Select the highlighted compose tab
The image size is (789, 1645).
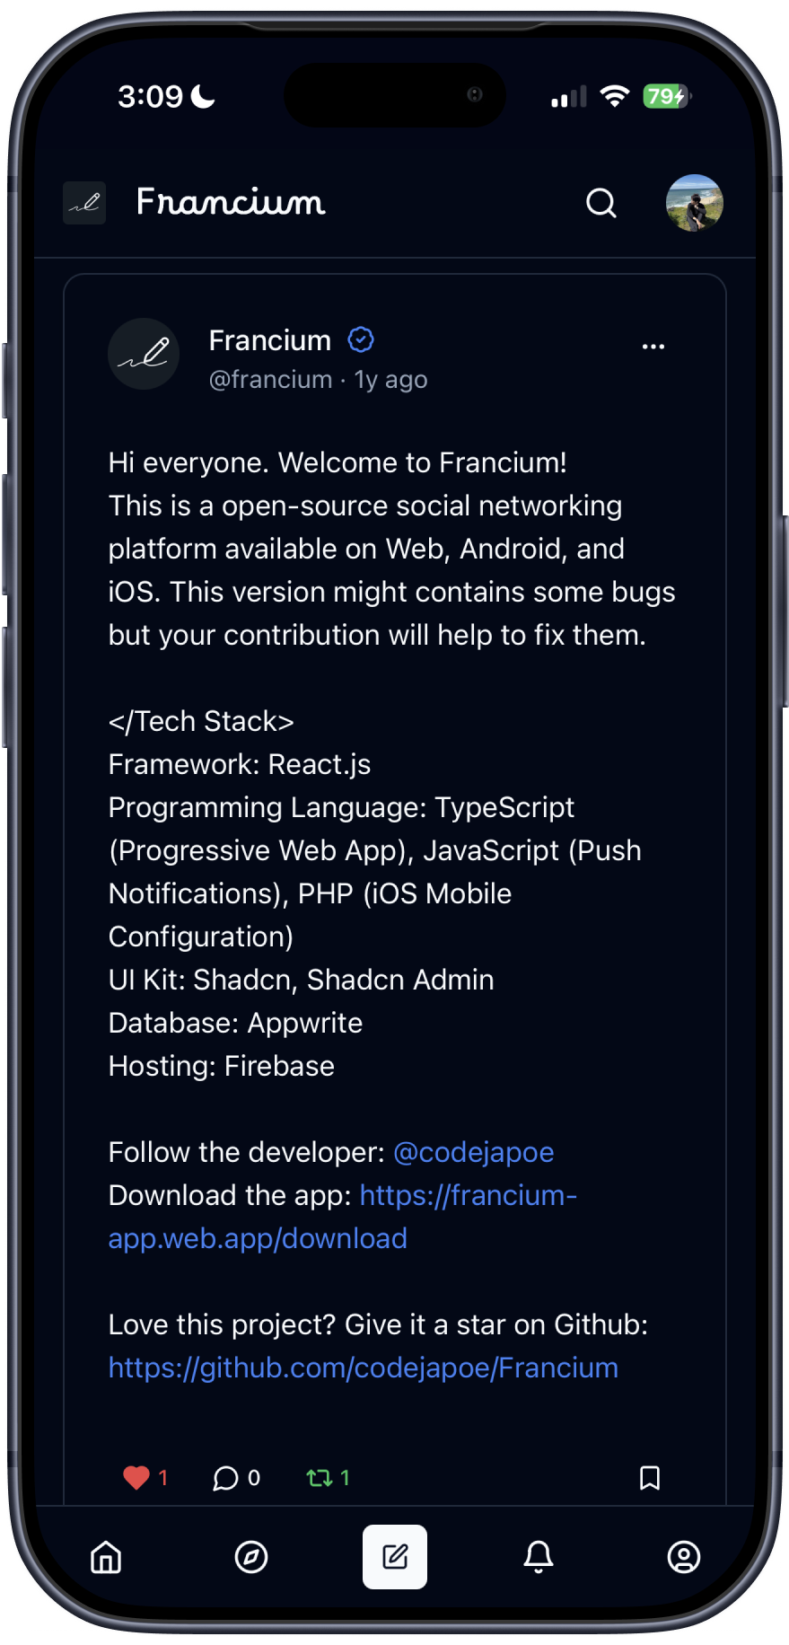(395, 1558)
